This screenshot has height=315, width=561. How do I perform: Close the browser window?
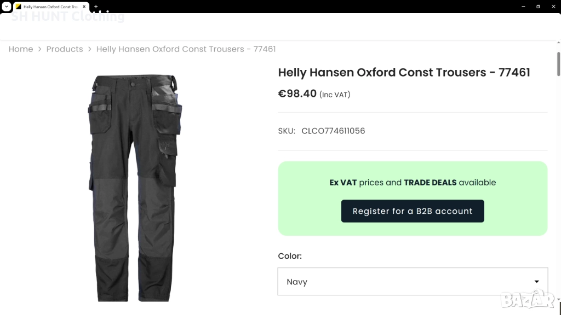553,7
